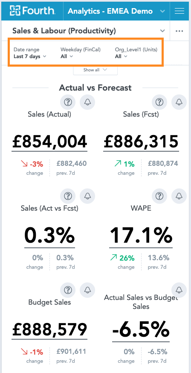Screen dimensions: 191x373
Task: Open help for Sales (Fcst)
Action: [159, 102]
